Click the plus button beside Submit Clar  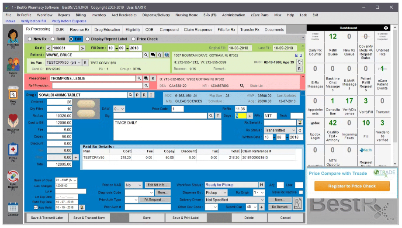tap(261, 207)
